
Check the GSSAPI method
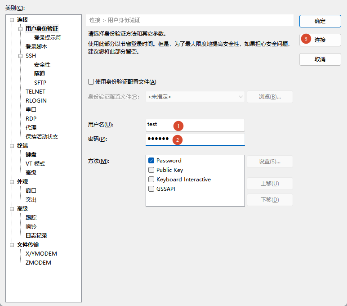click(151, 189)
